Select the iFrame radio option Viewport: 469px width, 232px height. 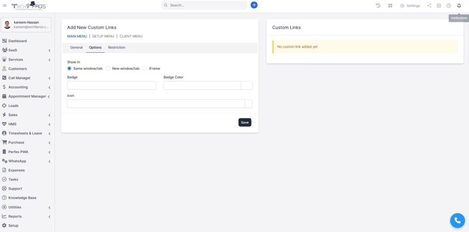[x=145, y=68]
